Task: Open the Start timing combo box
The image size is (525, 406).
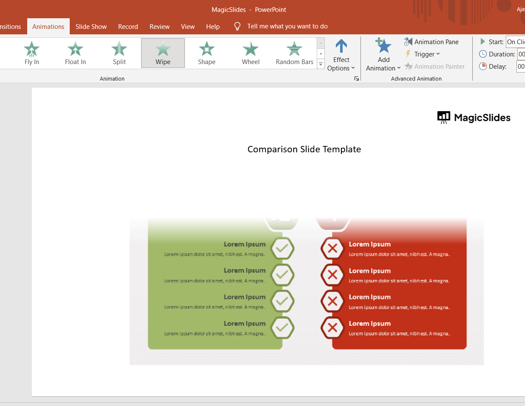Action: pyautogui.click(x=516, y=42)
